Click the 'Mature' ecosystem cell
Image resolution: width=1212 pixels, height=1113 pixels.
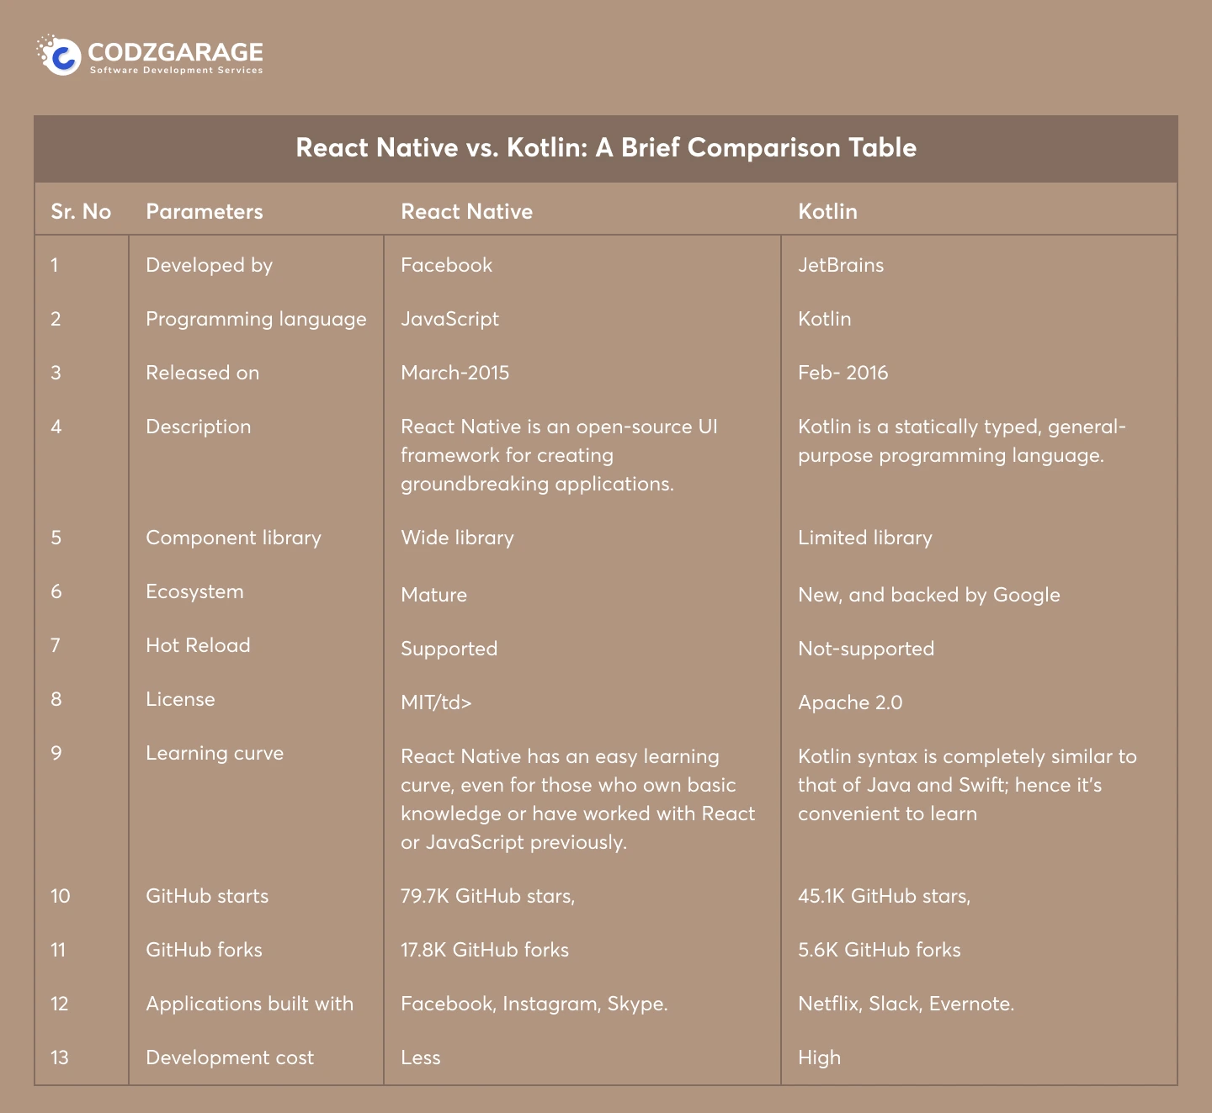pos(433,595)
